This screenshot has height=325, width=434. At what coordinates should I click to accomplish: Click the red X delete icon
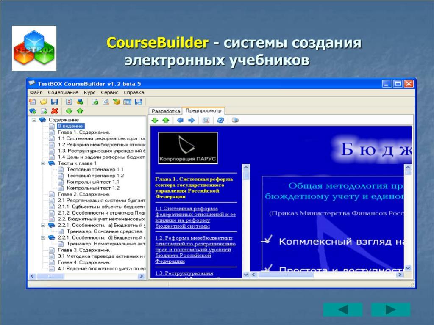[54, 111]
